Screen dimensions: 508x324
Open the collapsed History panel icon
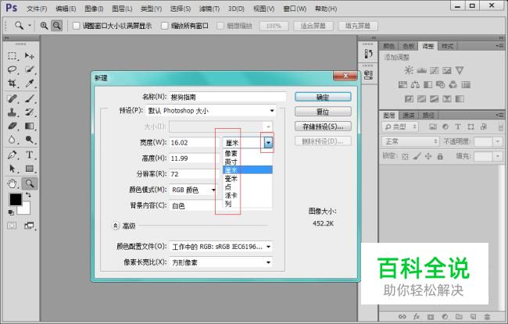[x=368, y=53]
